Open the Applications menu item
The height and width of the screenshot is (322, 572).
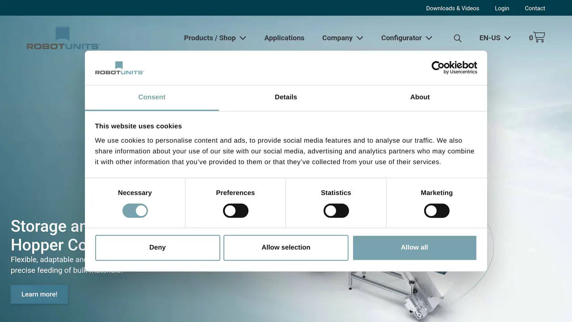[x=284, y=38]
